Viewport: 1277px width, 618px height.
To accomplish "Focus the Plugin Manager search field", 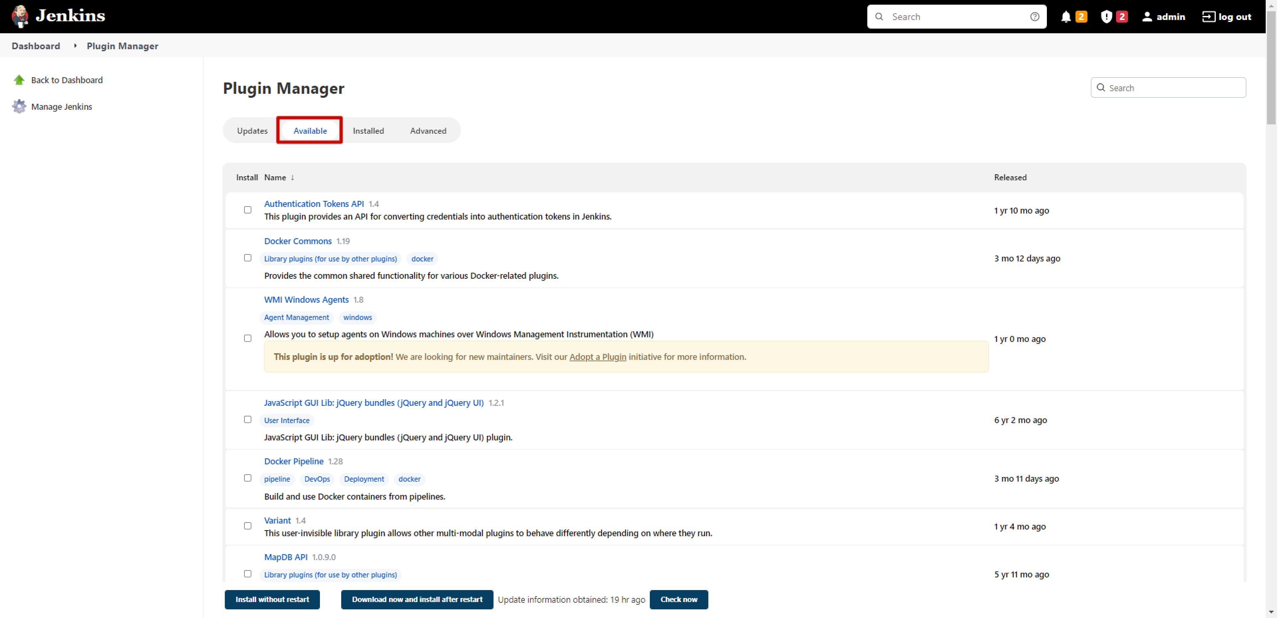I will click(1168, 88).
